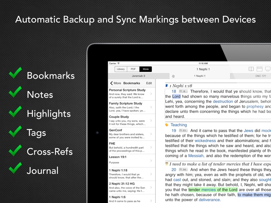Tap the 'prophesy' link in verse 18

255,106
